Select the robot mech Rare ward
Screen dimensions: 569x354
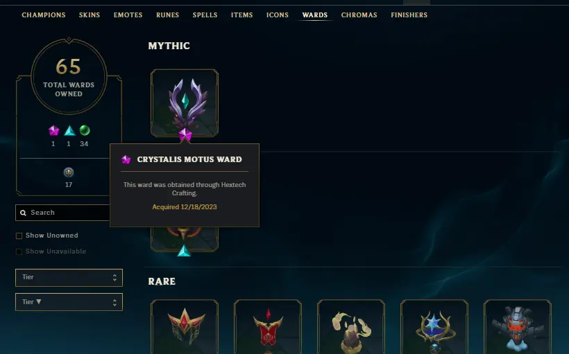(518, 327)
